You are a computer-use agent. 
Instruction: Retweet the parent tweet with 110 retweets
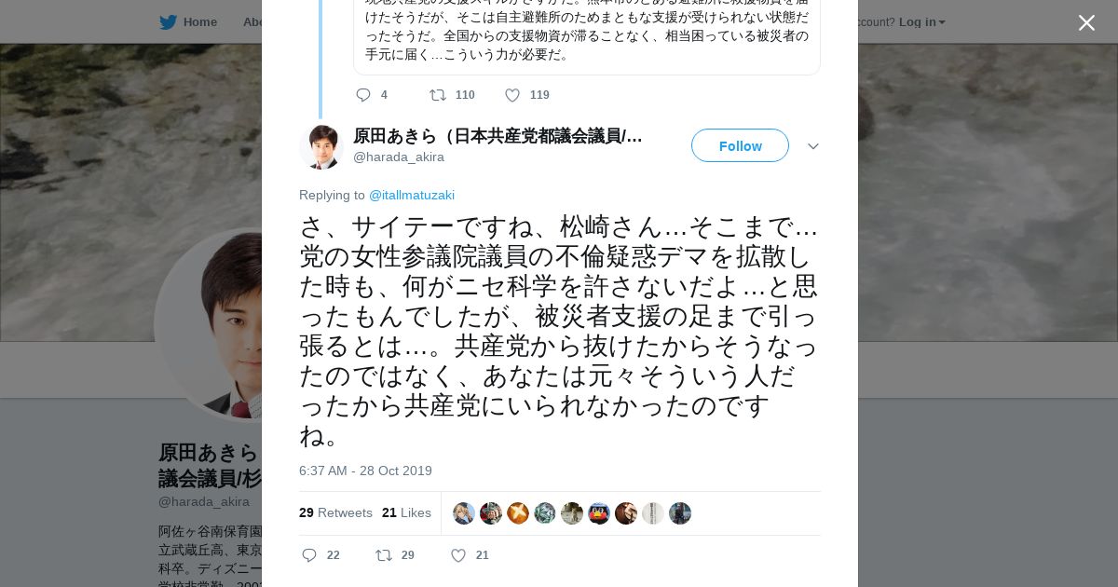pos(438,95)
